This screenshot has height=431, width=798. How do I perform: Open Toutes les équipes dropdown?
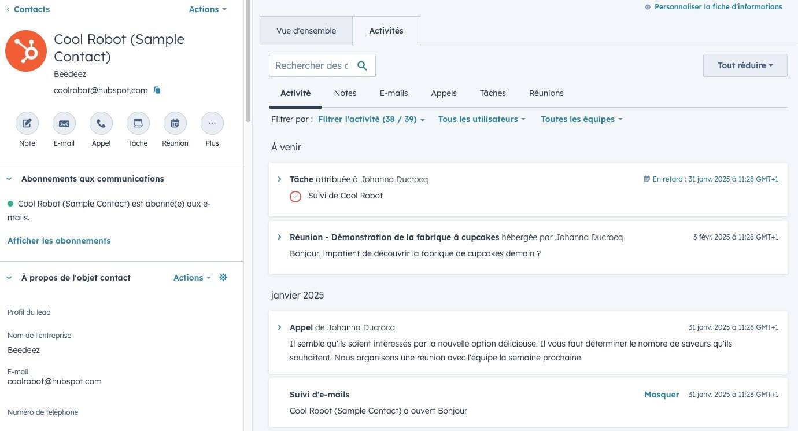[x=582, y=119]
